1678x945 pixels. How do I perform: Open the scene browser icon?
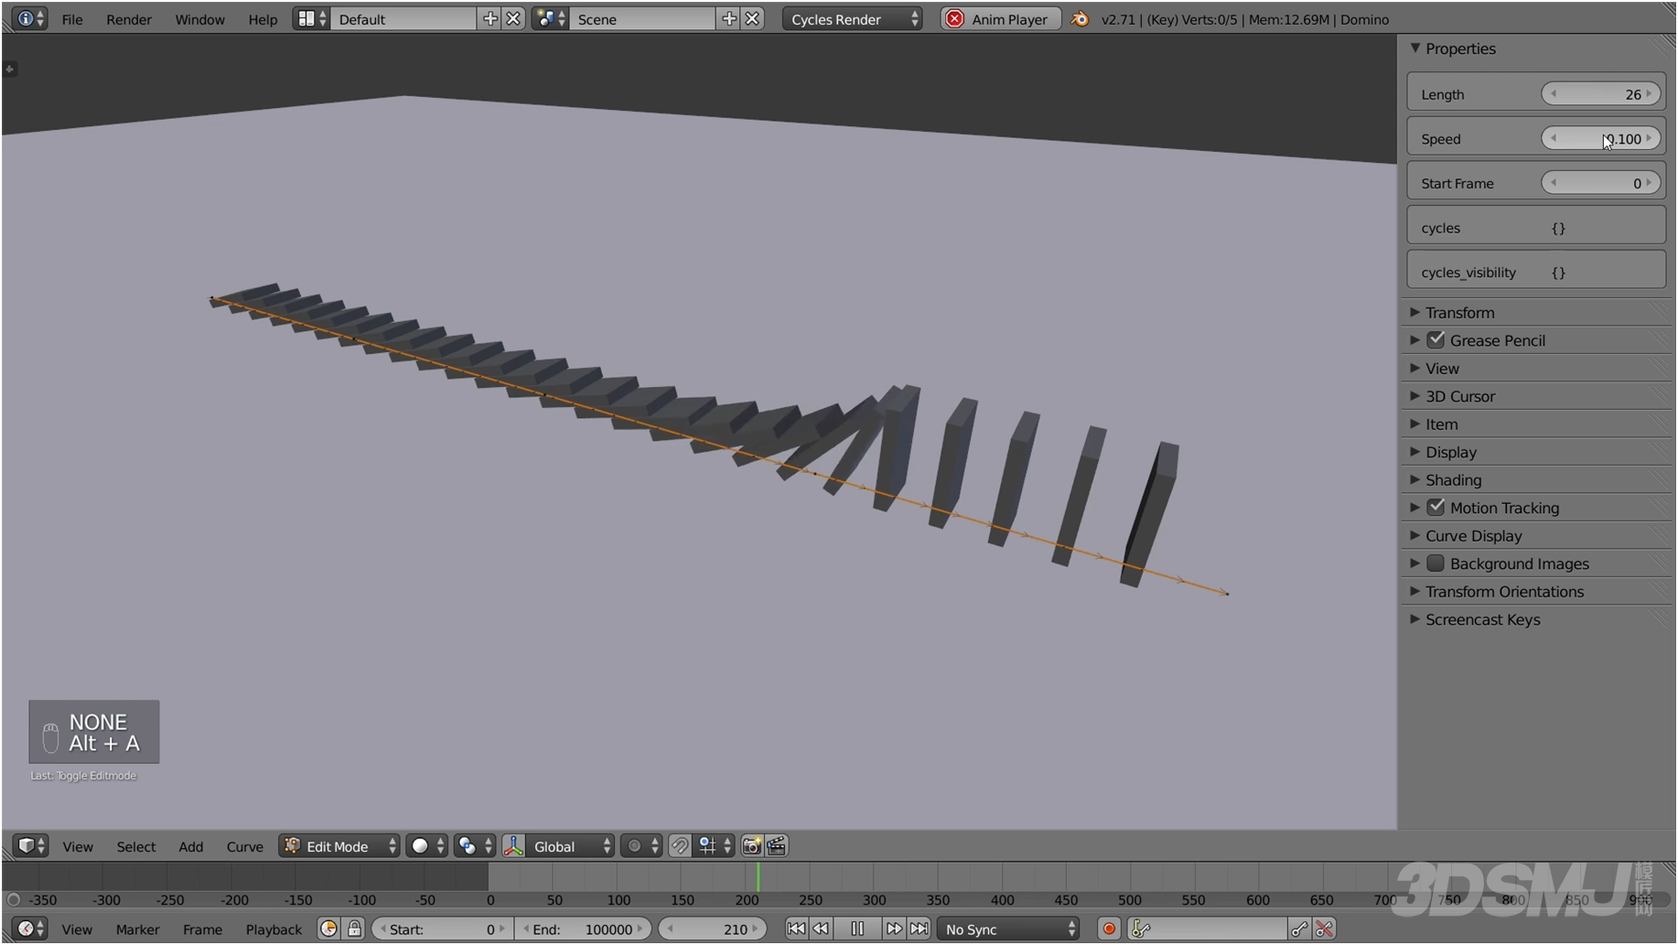(x=550, y=18)
